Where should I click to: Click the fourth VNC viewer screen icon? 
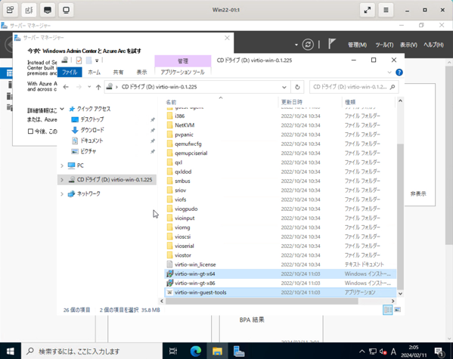[66, 10]
